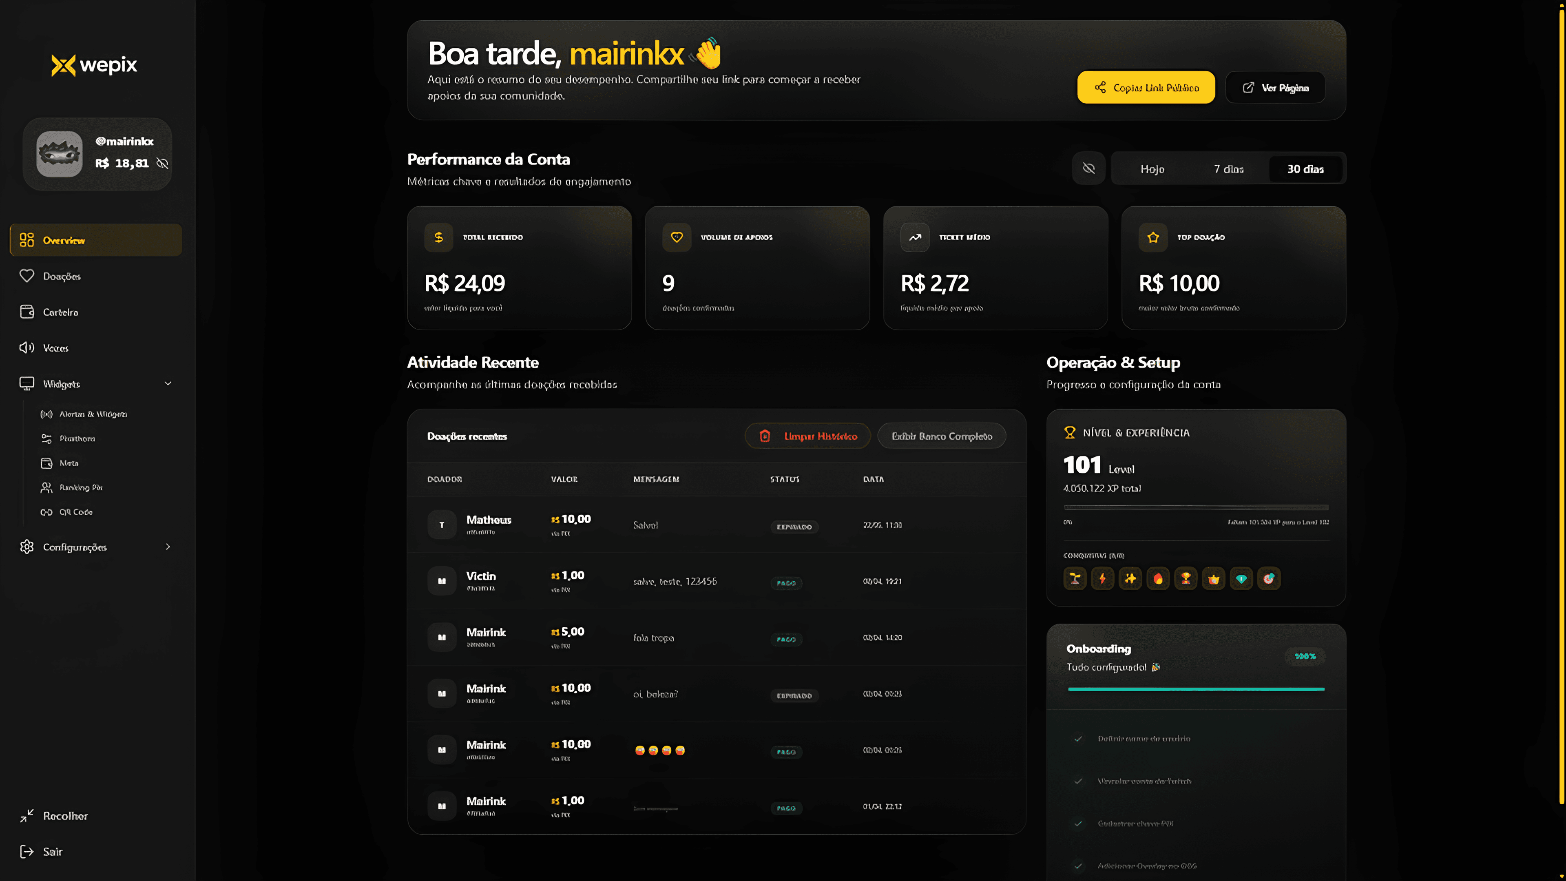The height and width of the screenshot is (881, 1566).
Task: Select the sprout achievement badge
Action: tap(1075, 579)
